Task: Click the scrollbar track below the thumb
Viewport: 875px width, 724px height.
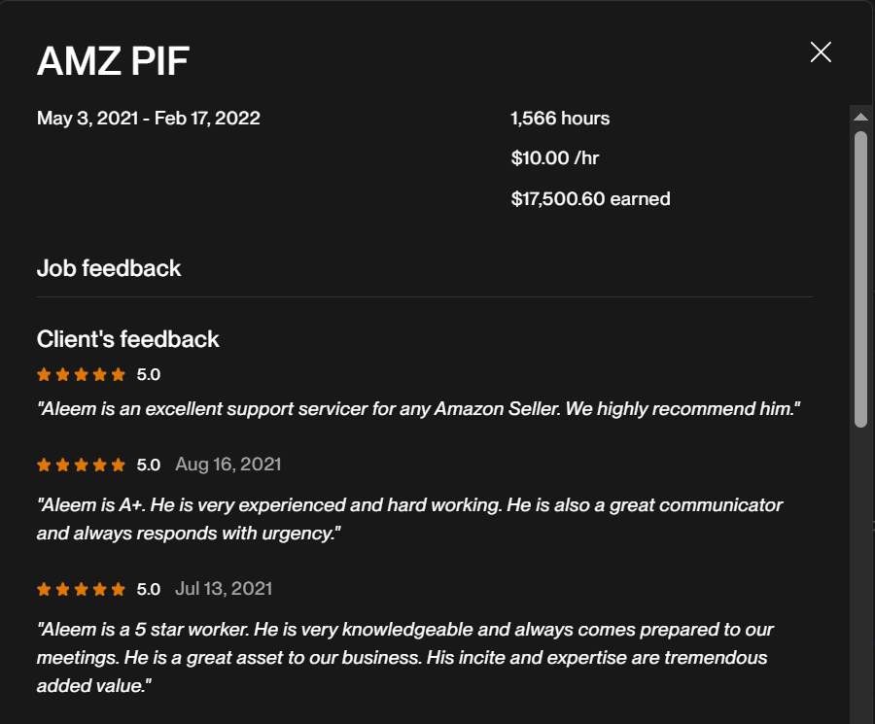Action: [x=860, y=573]
